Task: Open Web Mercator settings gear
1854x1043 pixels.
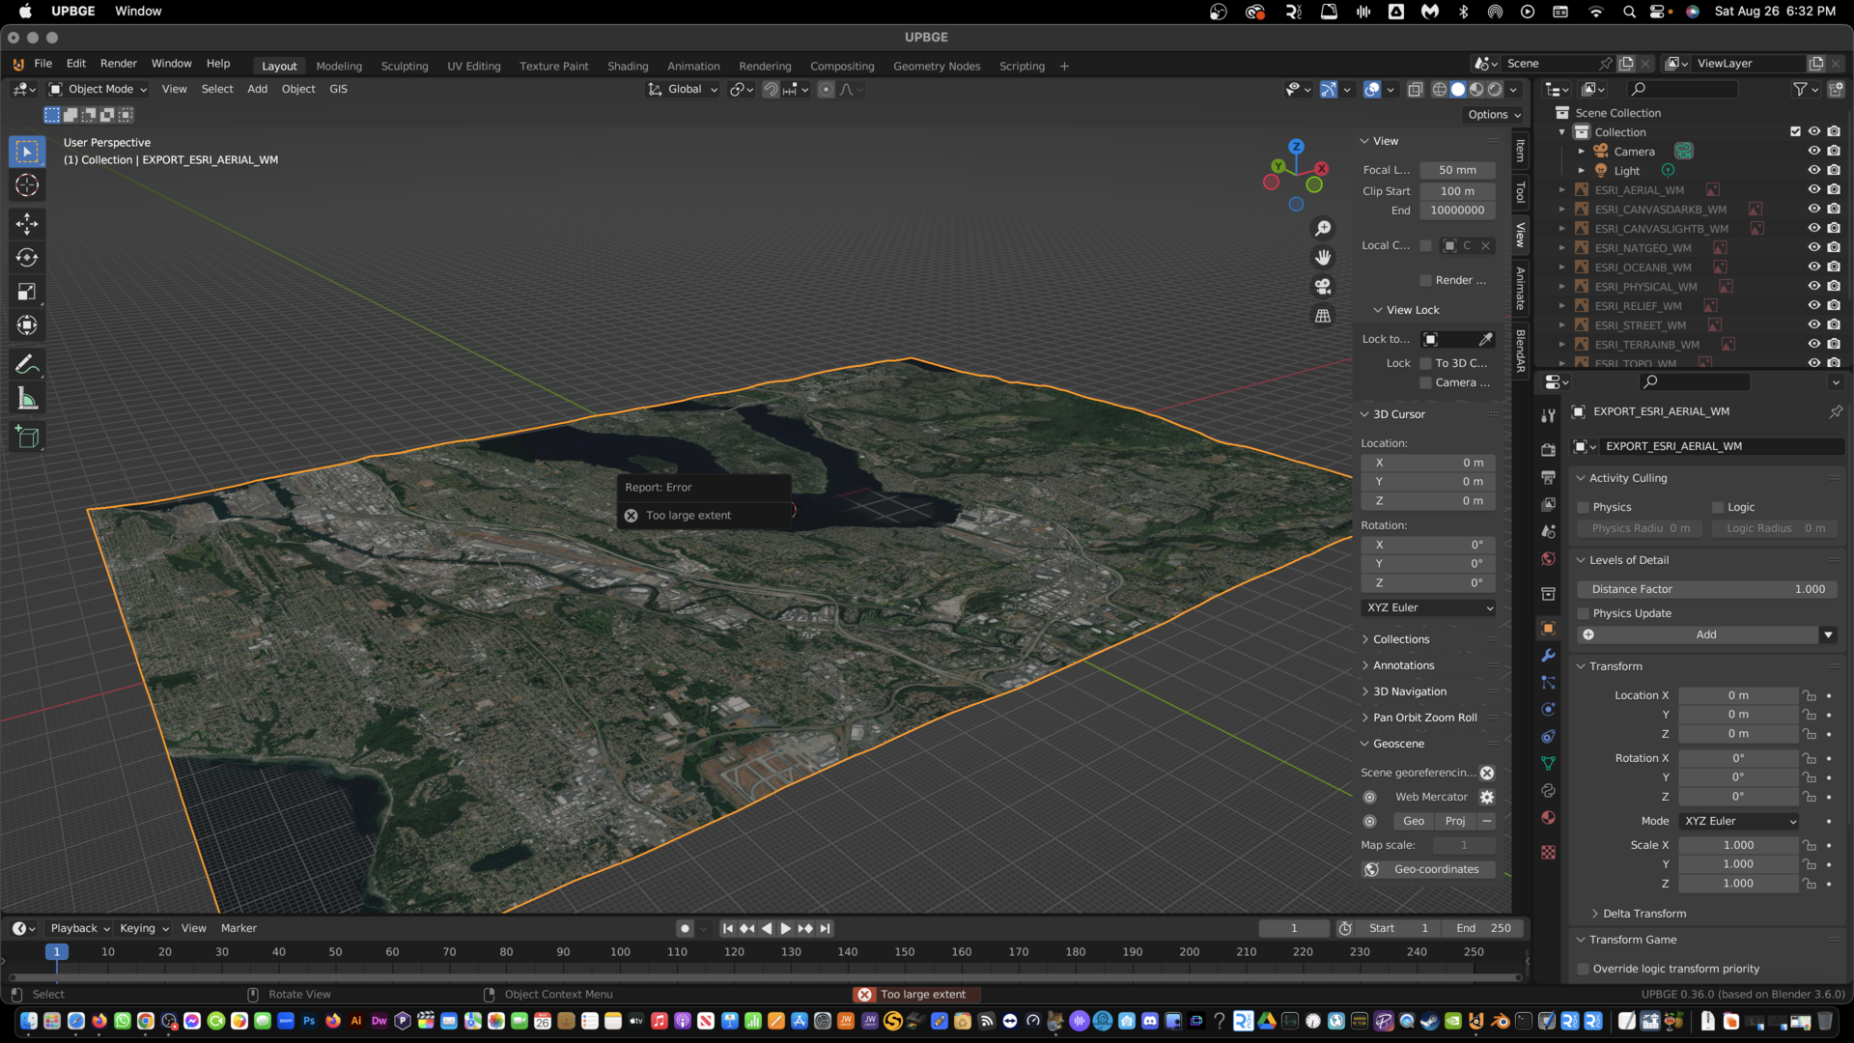Action: [1487, 797]
